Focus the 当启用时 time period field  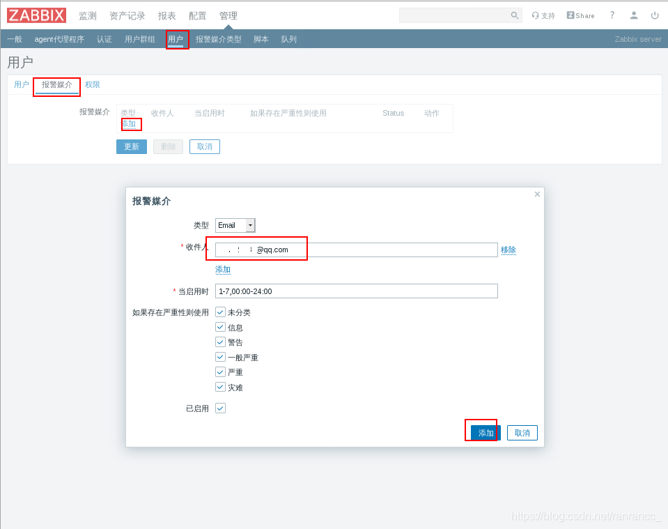pyautogui.click(x=357, y=291)
